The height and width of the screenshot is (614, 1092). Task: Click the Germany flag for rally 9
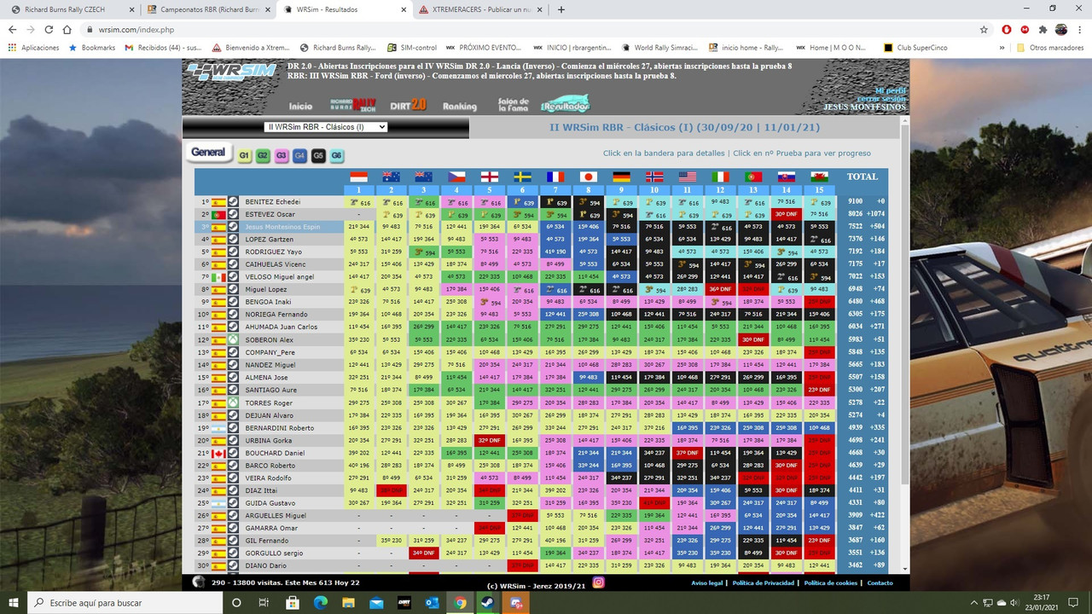(620, 177)
